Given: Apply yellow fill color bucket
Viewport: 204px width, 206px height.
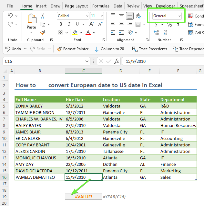Looking at the screenshot, I should 75,33.
